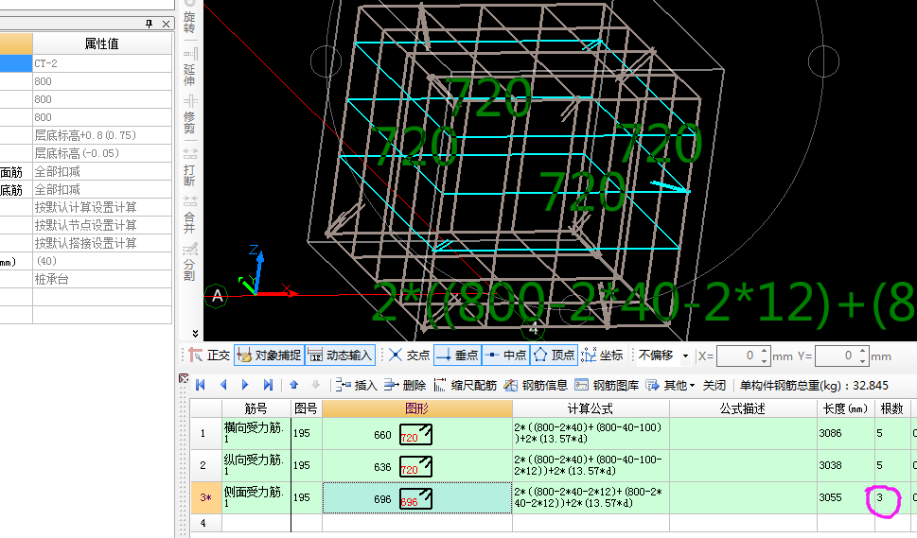This screenshot has width=917, height=538.
Task: Select the CT-2 property value
Action: [102, 63]
